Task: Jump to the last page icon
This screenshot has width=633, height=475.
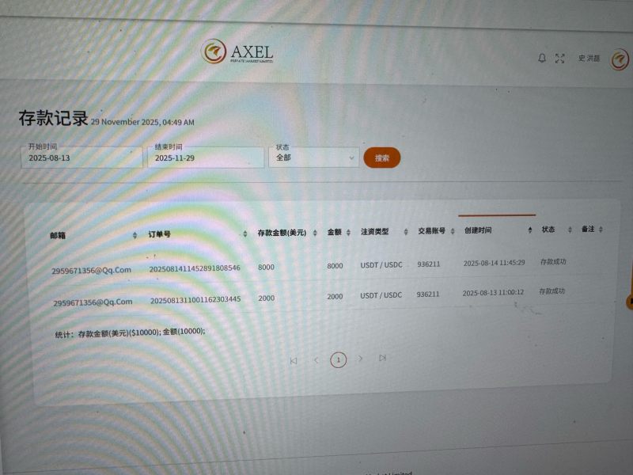Action: [382, 358]
